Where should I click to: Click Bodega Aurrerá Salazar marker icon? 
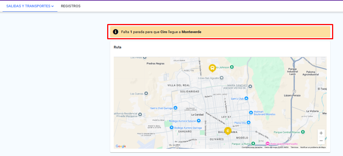[199, 121]
